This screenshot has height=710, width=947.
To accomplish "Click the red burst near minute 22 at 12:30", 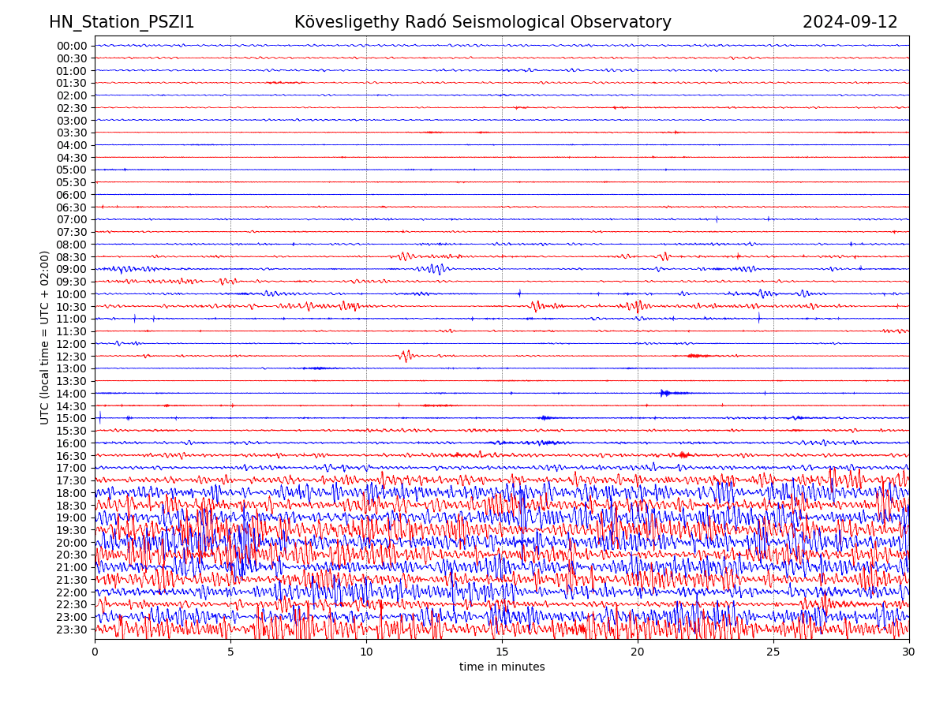I will click(x=697, y=356).
